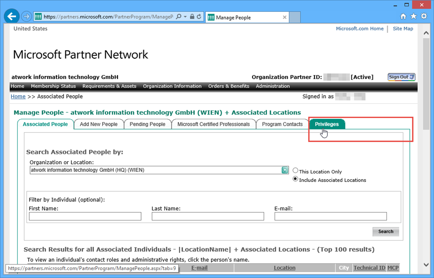The image size is (434, 278).
Task: Click the Site Map link
Action: pos(403,29)
